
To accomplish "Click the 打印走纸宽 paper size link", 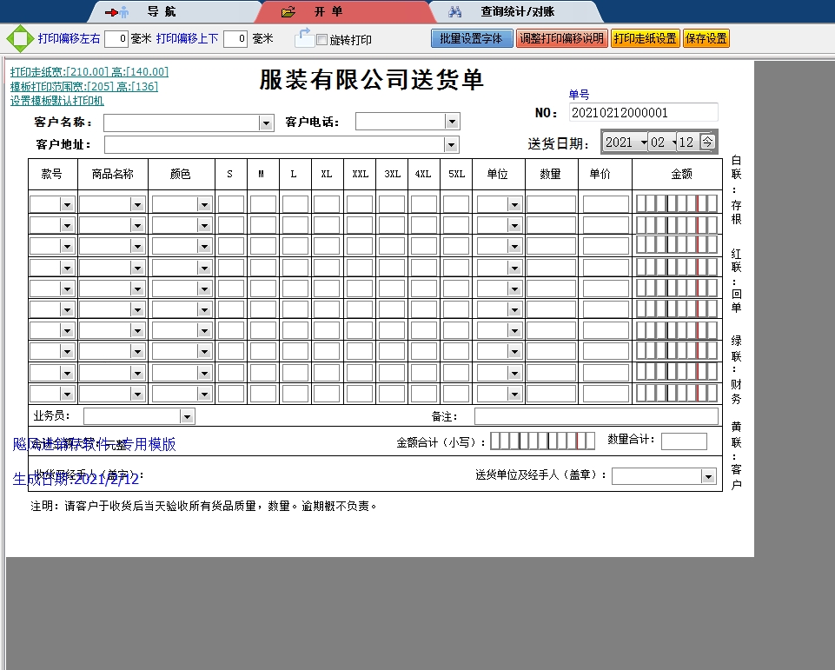I will click(x=89, y=72).
